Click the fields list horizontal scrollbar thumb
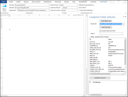This screenshot has height=97, width=128. (101, 74)
